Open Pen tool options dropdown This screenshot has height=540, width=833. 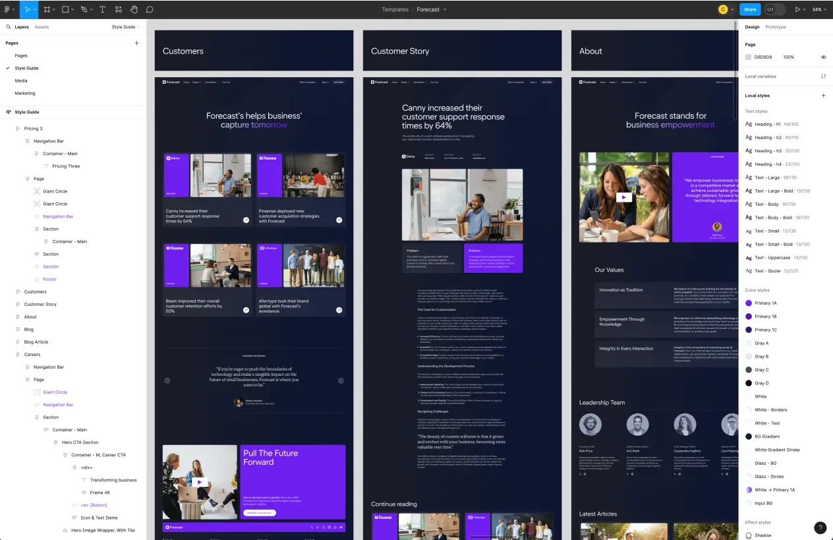91,9
